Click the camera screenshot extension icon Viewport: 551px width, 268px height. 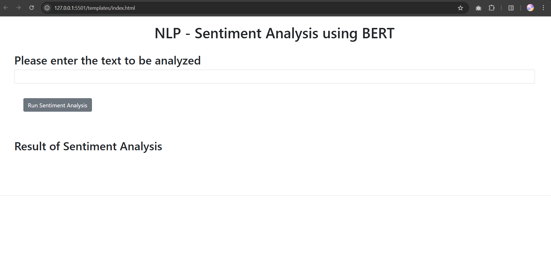pos(479,8)
